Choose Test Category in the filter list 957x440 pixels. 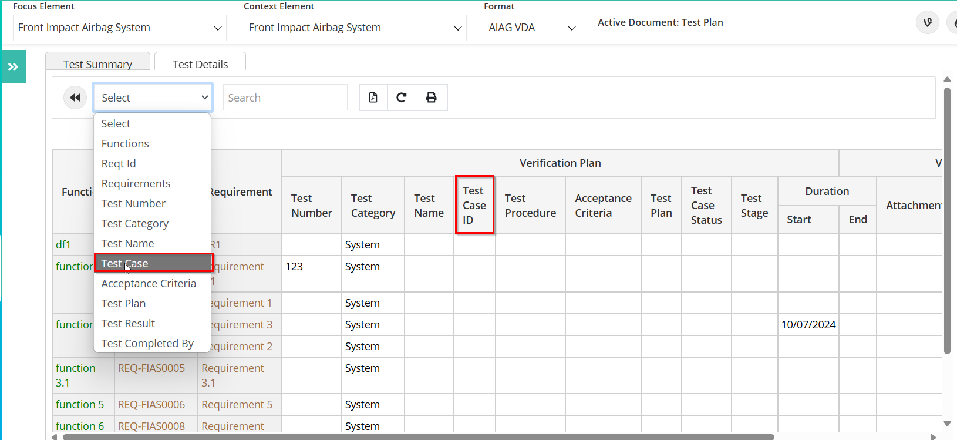152,224
